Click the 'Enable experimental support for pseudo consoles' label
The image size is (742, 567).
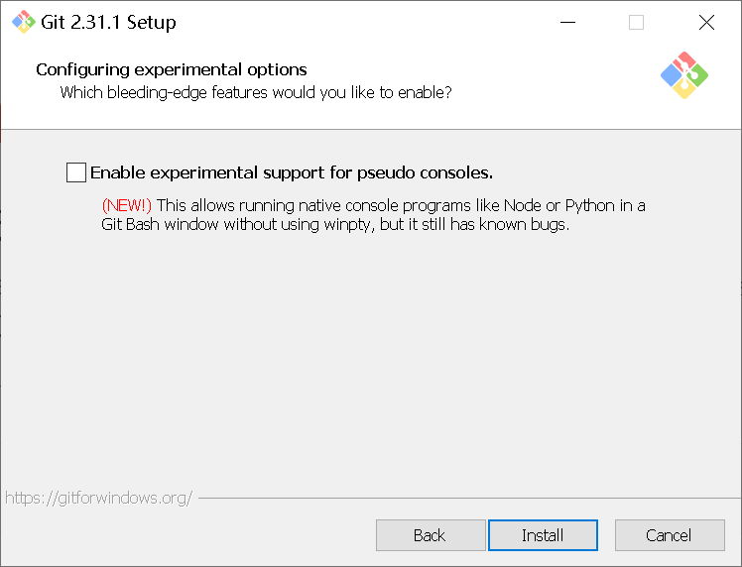tap(292, 172)
